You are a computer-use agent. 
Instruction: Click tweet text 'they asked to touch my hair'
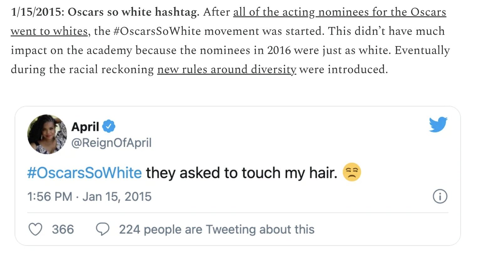click(241, 173)
